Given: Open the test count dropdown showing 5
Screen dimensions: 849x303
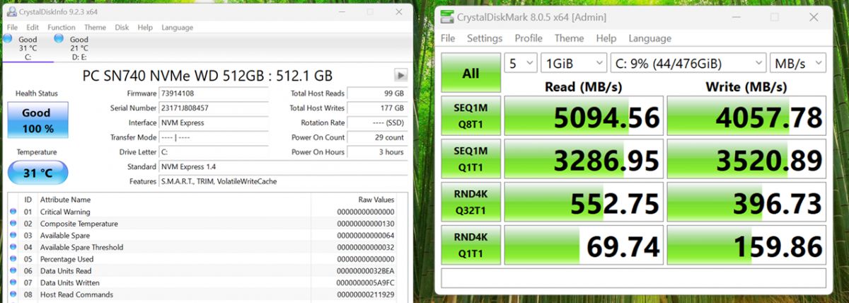Looking at the screenshot, I should (520, 63).
